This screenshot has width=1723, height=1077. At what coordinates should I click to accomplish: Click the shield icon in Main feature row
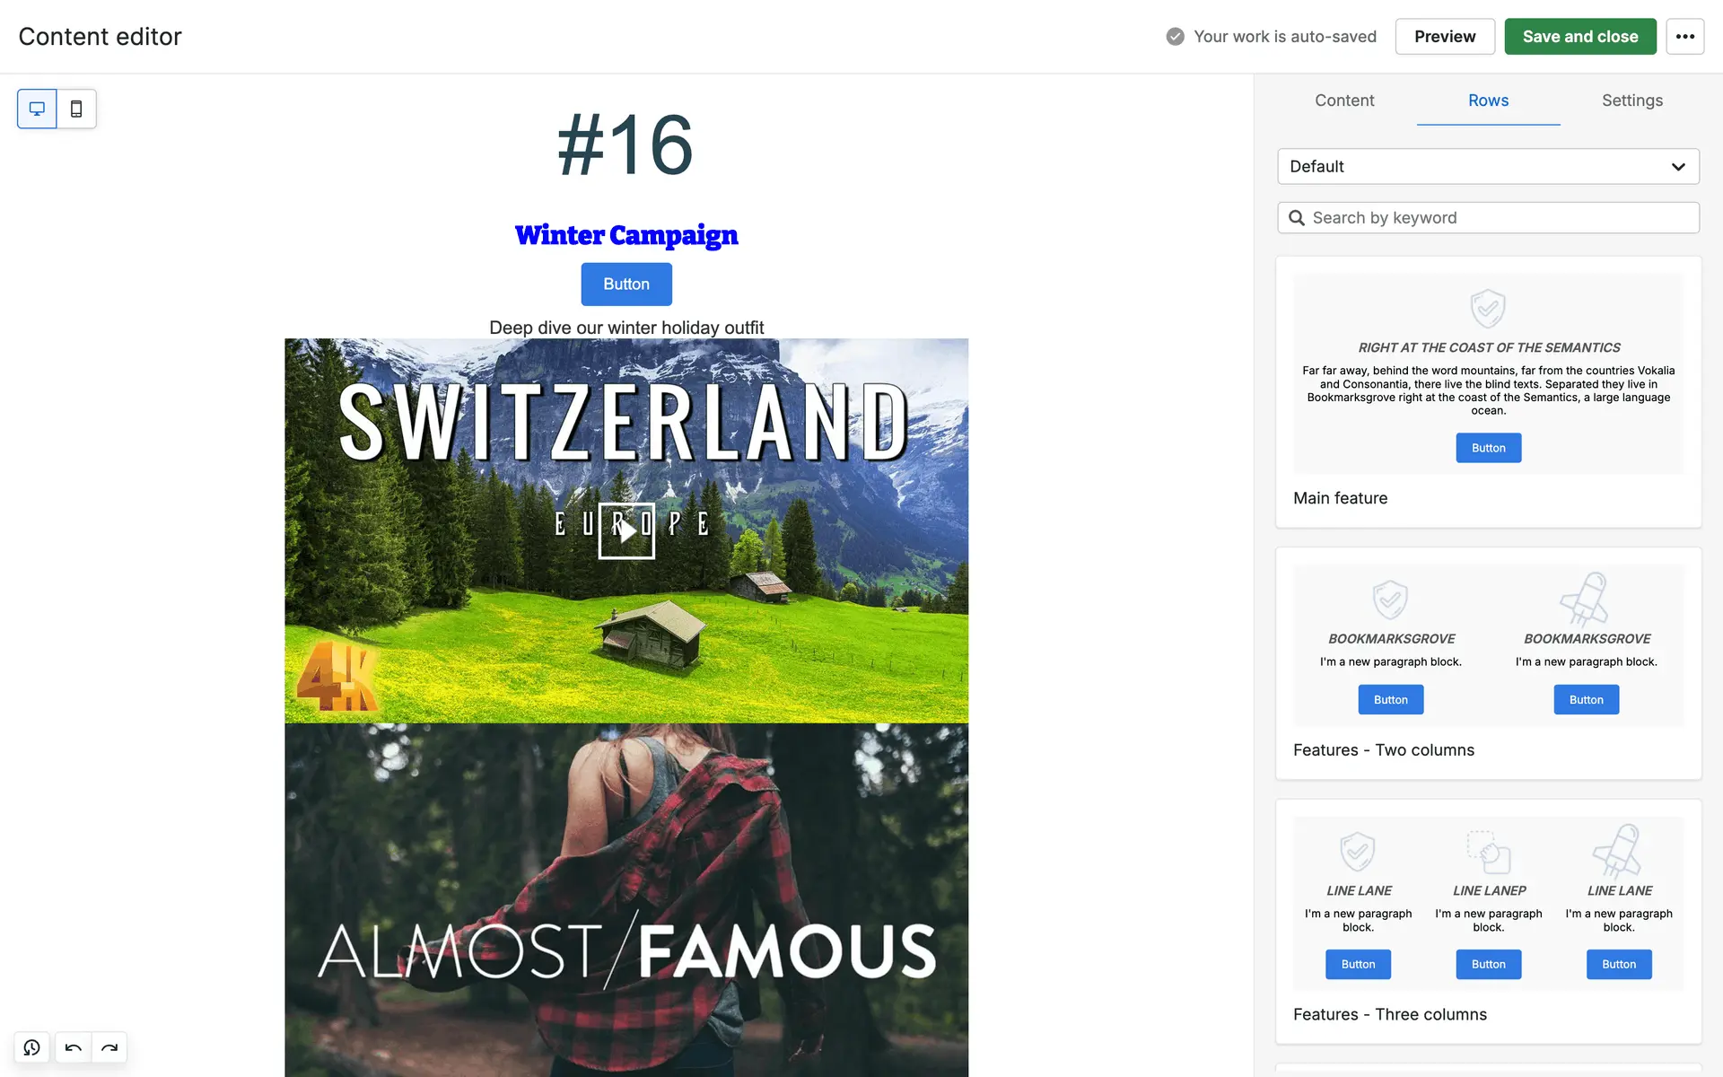[x=1488, y=309]
